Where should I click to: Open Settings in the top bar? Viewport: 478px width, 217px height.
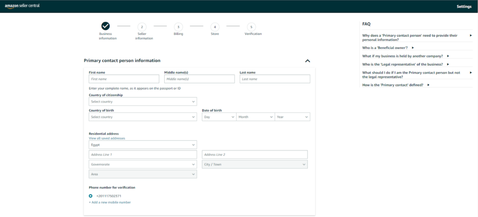pos(464,7)
